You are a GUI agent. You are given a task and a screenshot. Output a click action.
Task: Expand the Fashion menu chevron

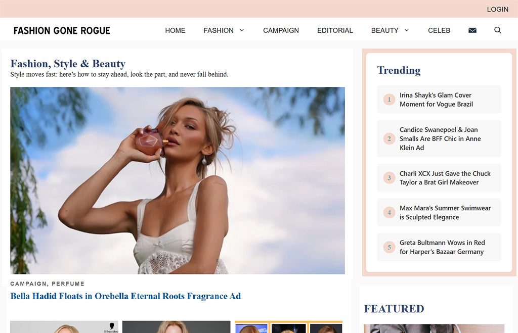click(241, 30)
